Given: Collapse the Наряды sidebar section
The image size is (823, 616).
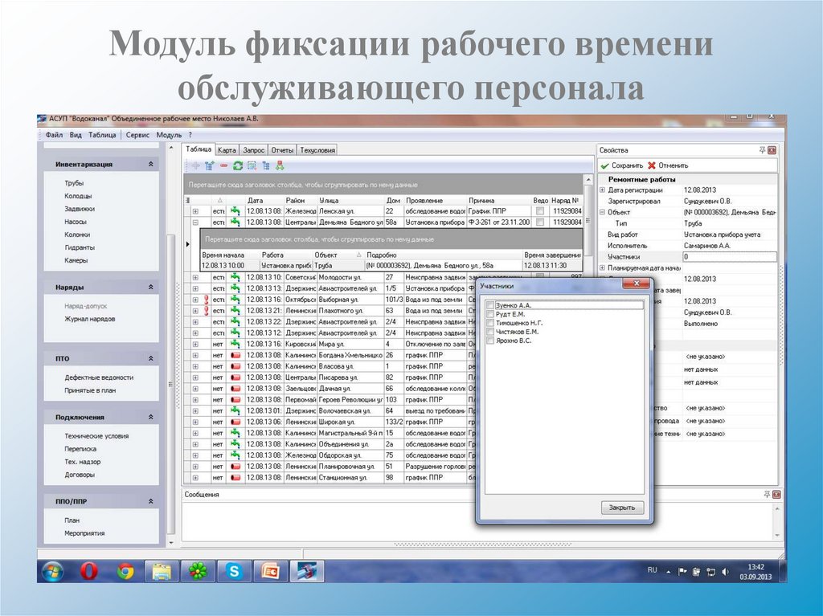Looking at the screenshot, I should pyautogui.click(x=150, y=288).
